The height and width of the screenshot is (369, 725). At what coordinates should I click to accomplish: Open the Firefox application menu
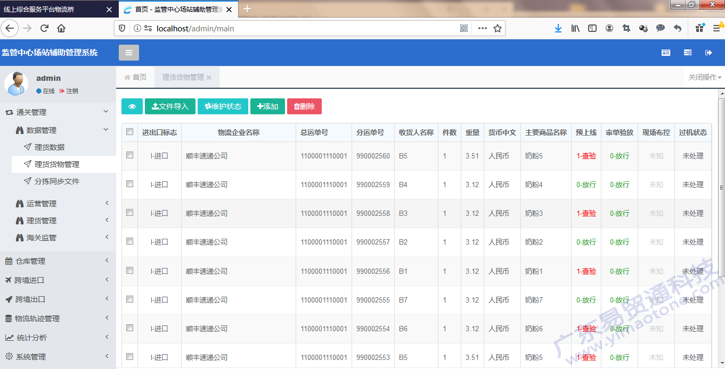(716, 28)
